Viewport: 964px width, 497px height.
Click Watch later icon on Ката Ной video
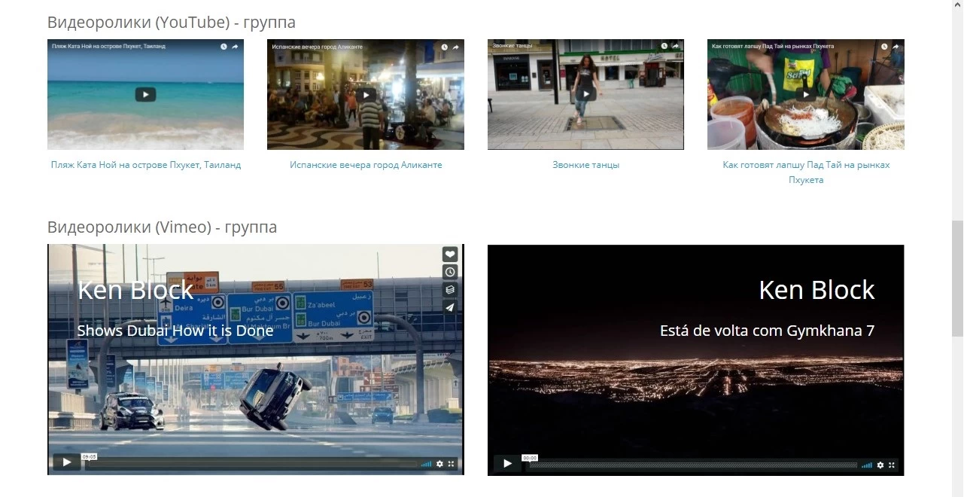pos(224,47)
